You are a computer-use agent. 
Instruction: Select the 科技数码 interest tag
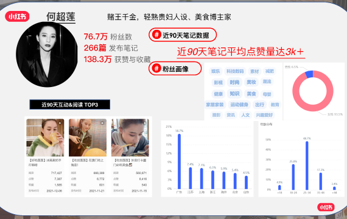point(235,71)
